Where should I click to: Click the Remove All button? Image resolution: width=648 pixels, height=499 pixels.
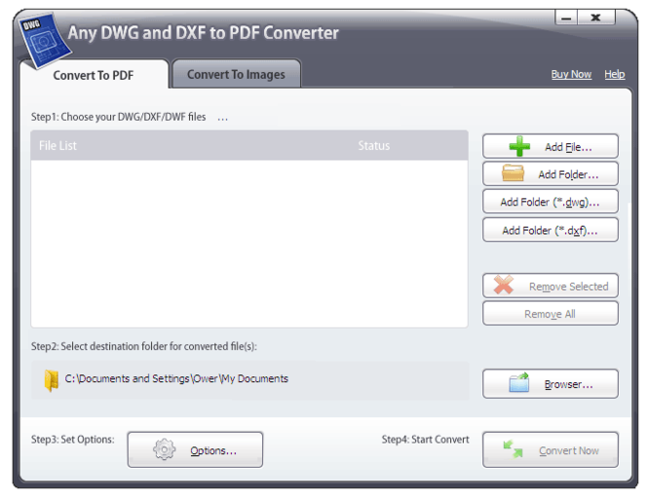coord(550,314)
